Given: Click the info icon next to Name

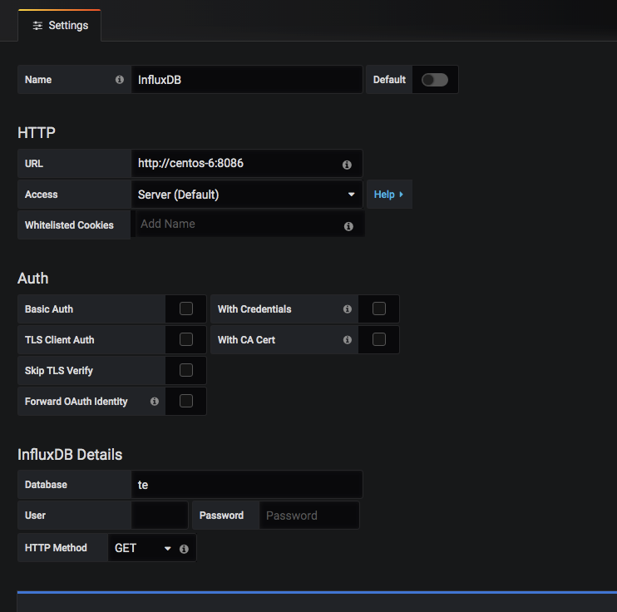Looking at the screenshot, I should [120, 80].
